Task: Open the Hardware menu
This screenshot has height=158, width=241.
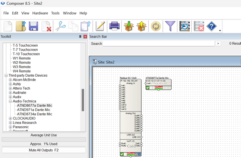Action: point(40,13)
